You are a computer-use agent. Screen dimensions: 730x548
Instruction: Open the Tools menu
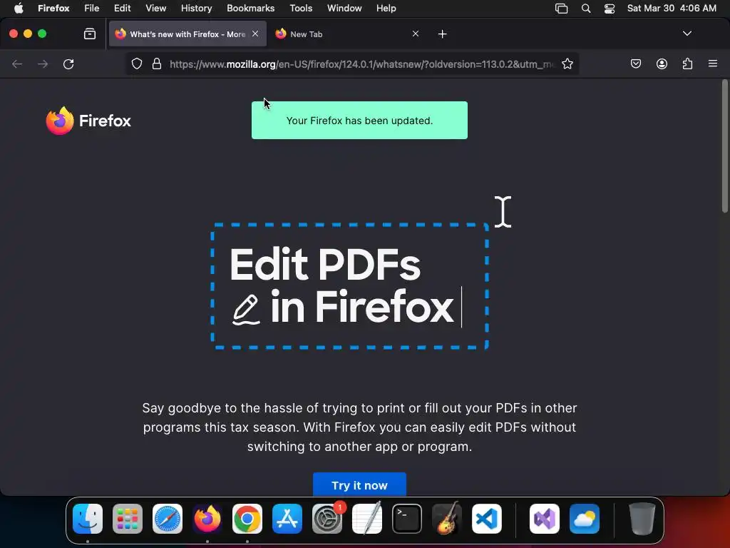(x=301, y=9)
